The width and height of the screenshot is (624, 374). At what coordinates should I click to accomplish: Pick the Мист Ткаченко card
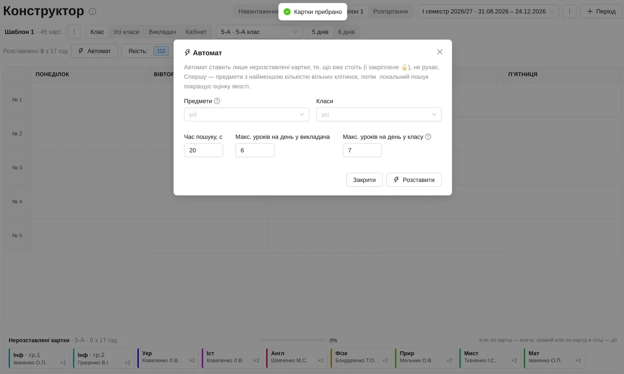tap(490, 358)
